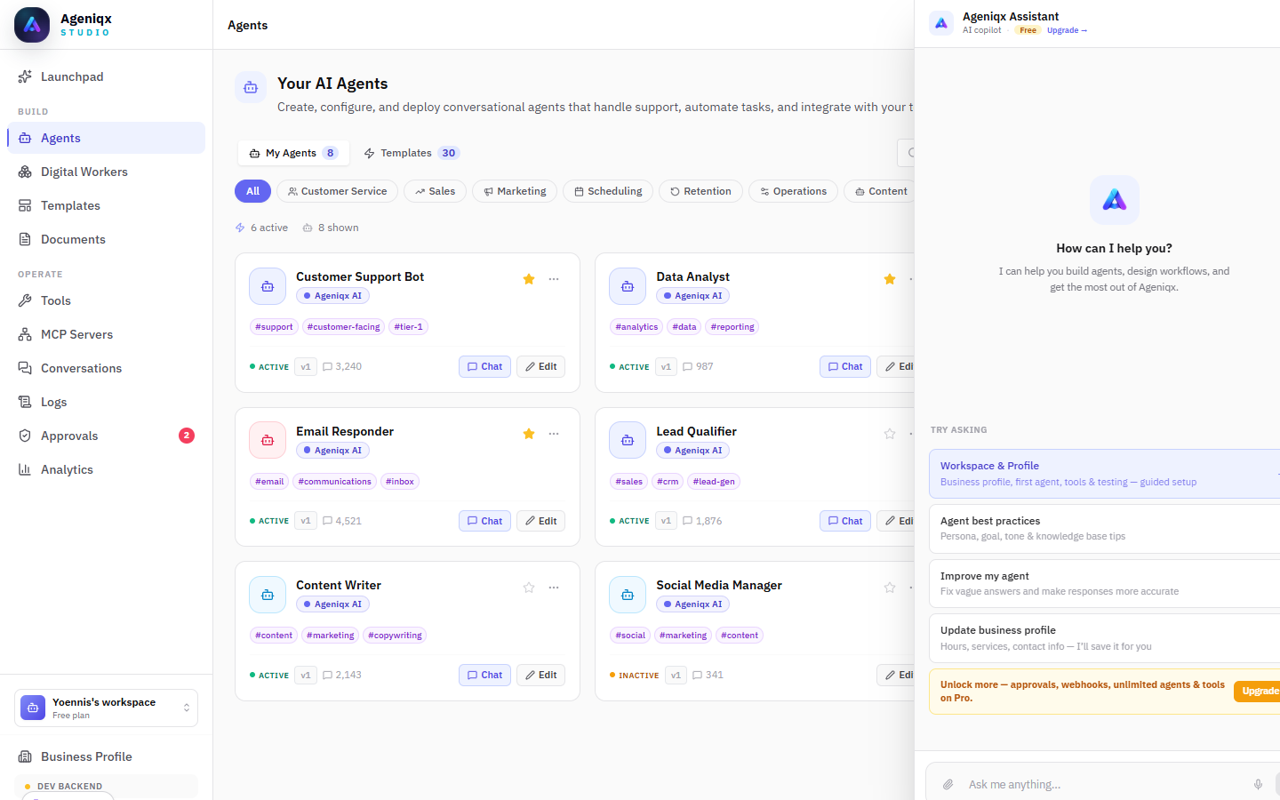This screenshot has height=800, width=1280.
Task: Chat with Customer Support Bot
Action: 484,366
